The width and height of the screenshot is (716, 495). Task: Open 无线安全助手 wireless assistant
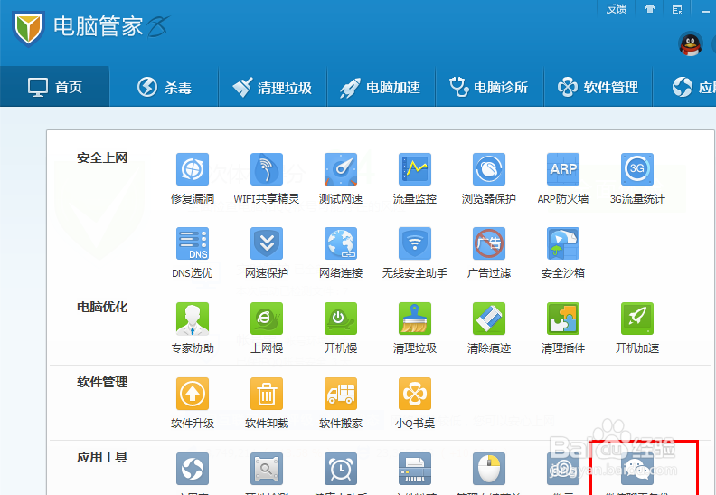[415, 252]
